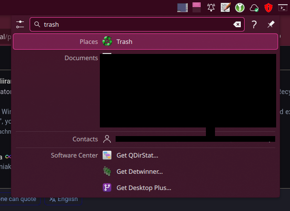Open the terminal icon in the top panel
This screenshot has width=290, height=211.
(284, 7)
